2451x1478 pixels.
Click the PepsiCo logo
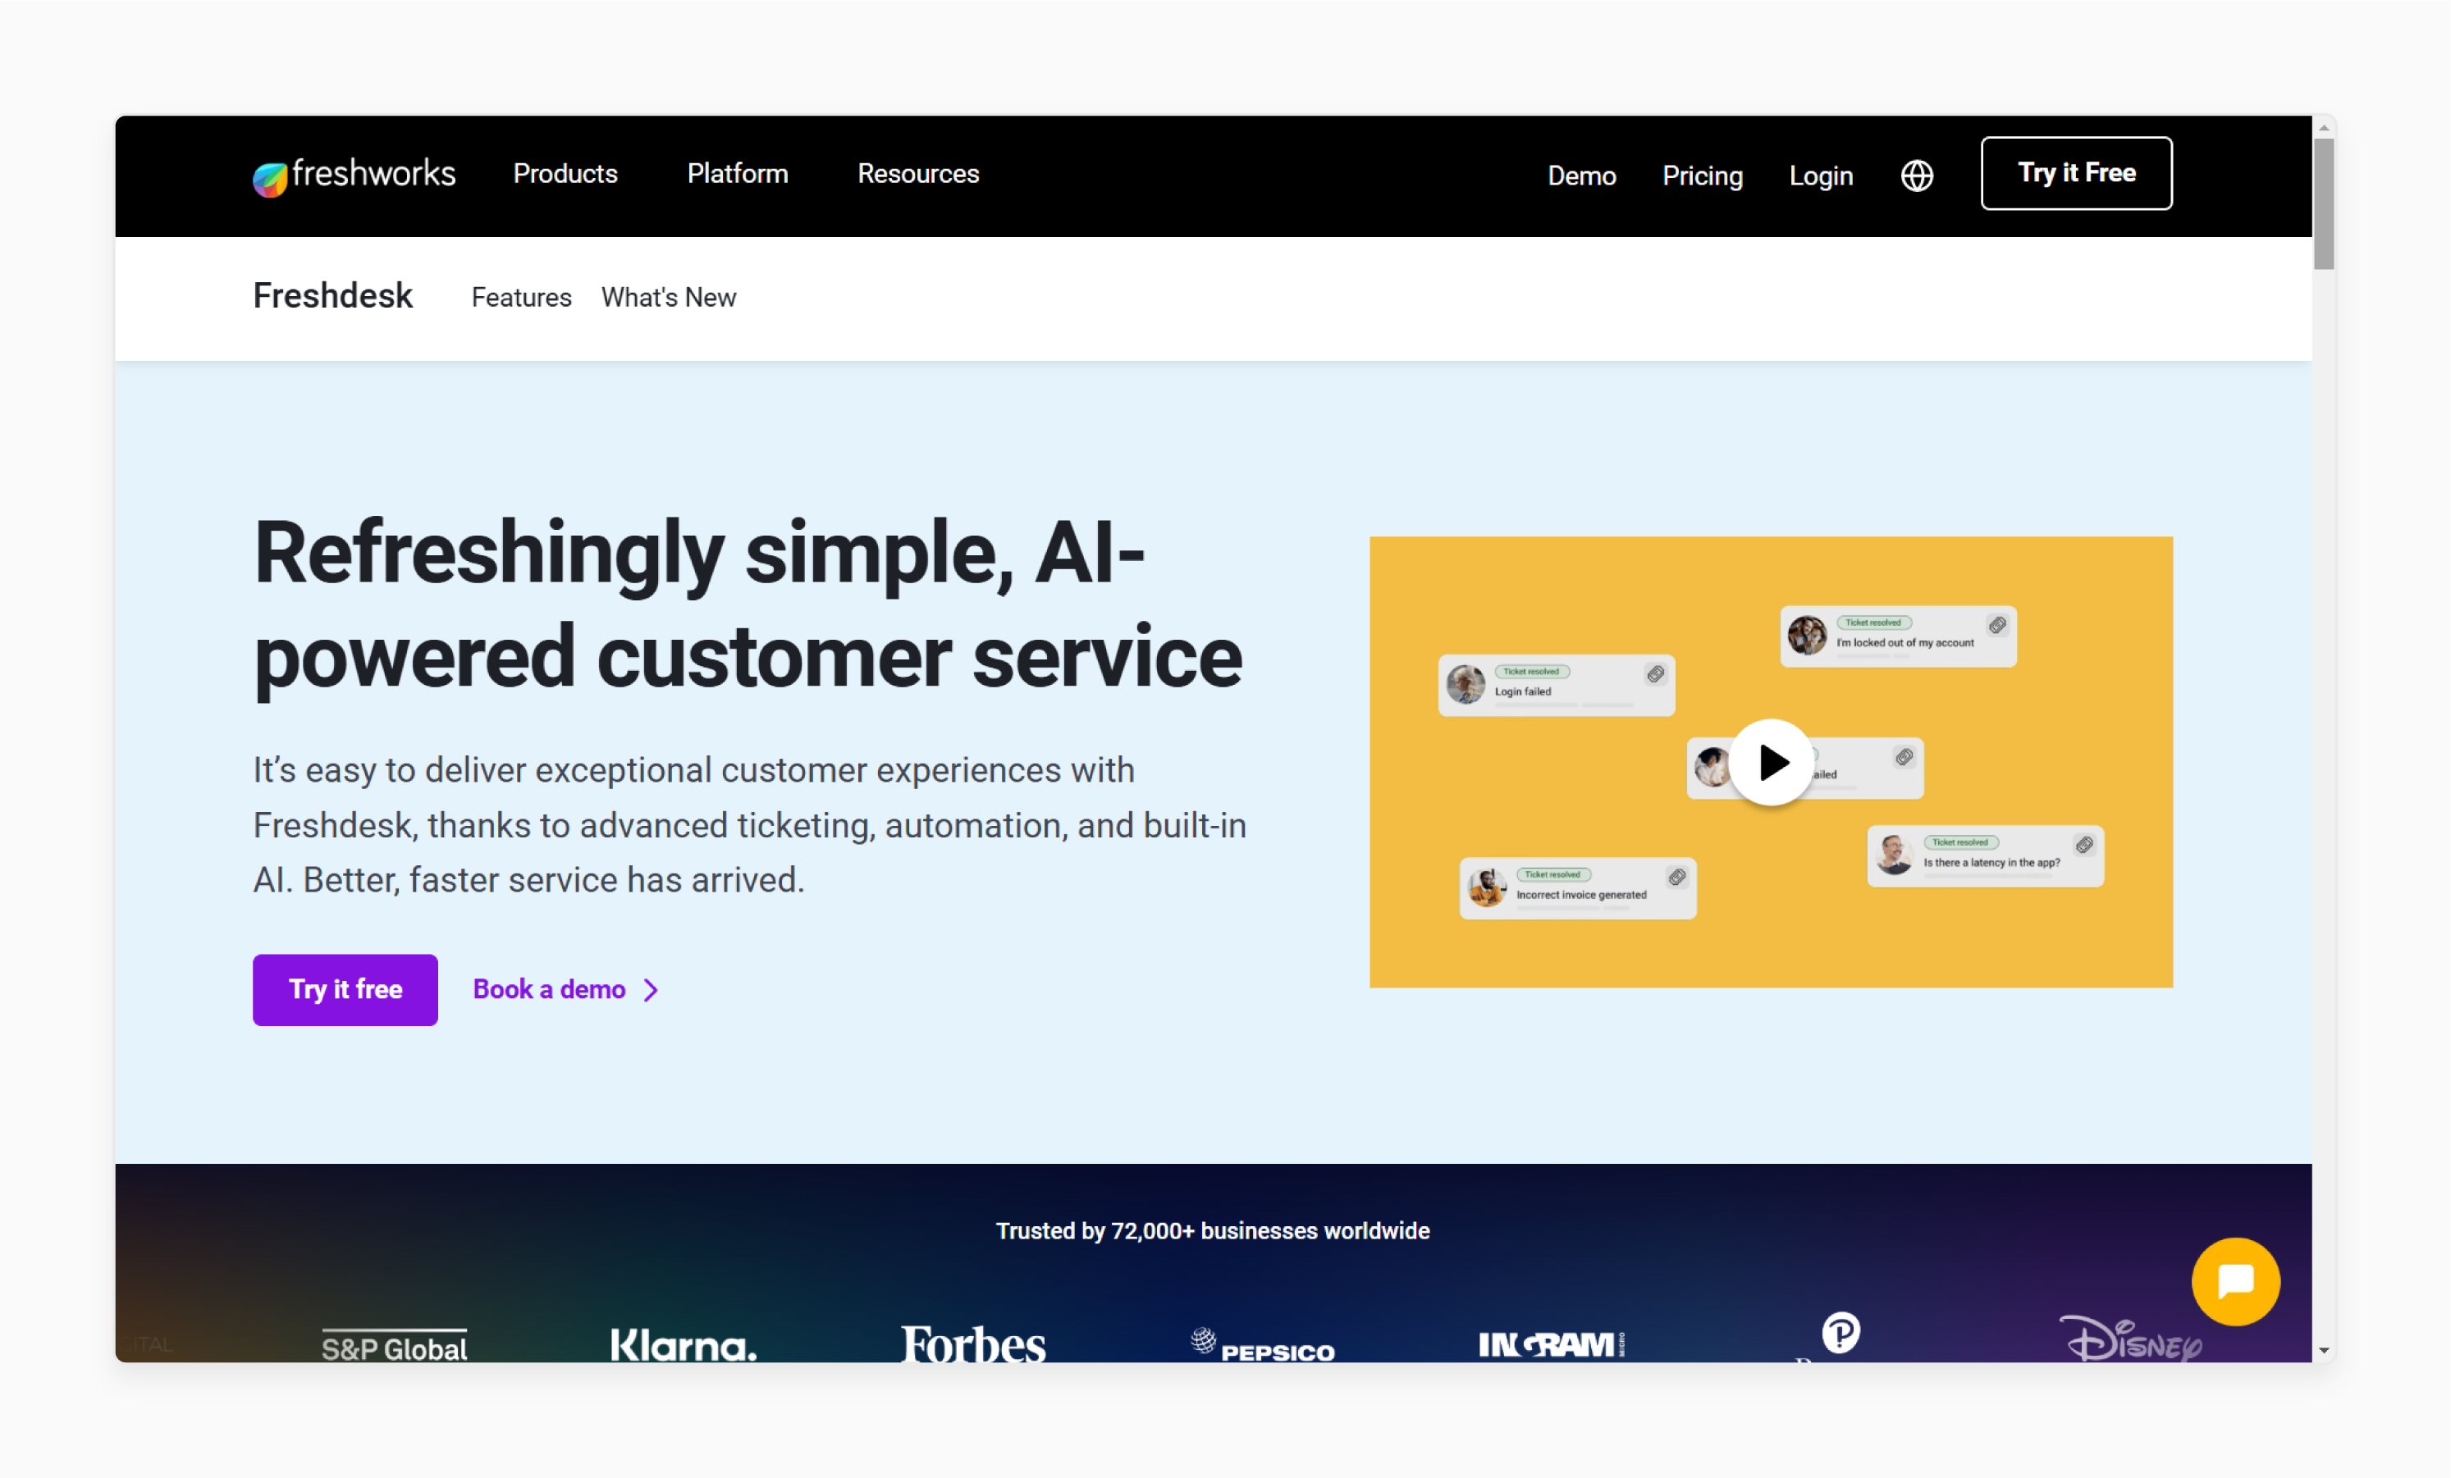click(1262, 1345)
